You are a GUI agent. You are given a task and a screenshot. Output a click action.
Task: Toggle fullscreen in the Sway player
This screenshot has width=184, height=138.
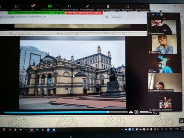[155, 113]
